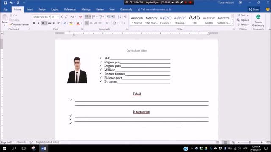Clear all formatting from selection
This screenshot has width=271, height=152.
click(x=80, y=17)
